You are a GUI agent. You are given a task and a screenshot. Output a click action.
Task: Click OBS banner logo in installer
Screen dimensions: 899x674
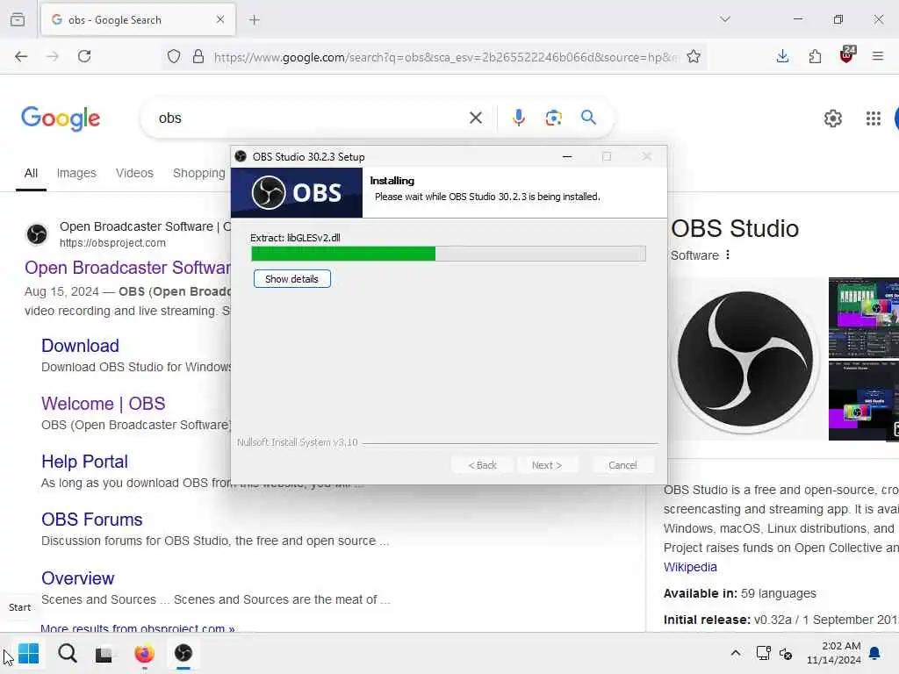coord(297,192)
